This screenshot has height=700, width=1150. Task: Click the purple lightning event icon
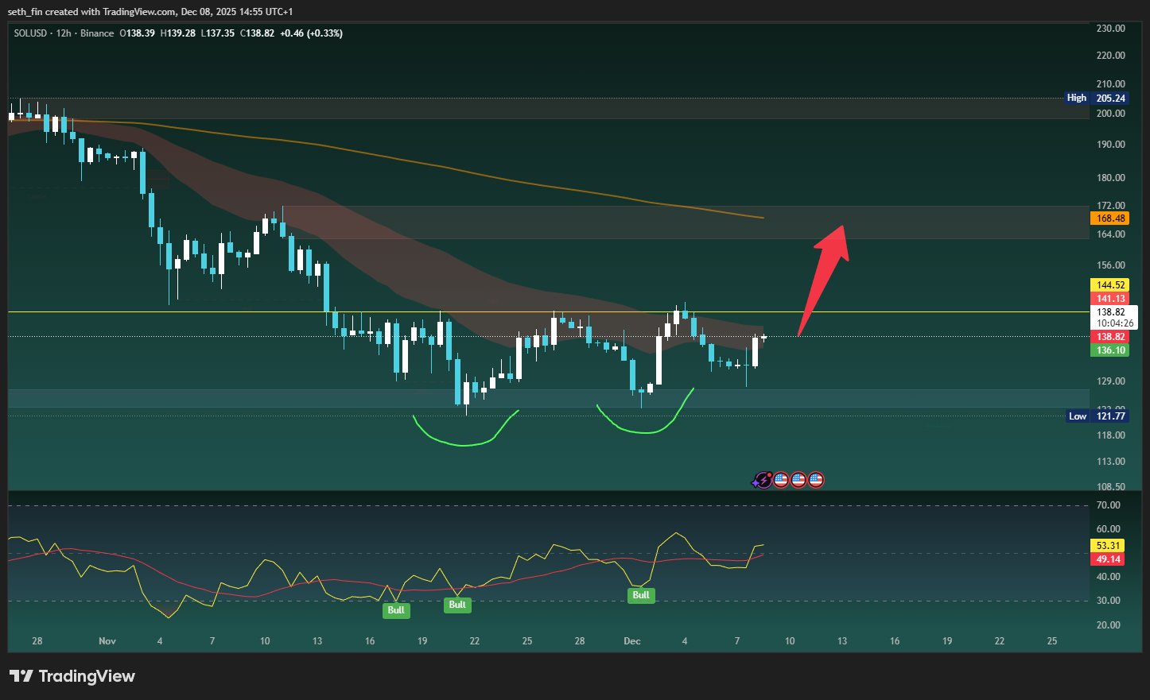tap(763, 480)
